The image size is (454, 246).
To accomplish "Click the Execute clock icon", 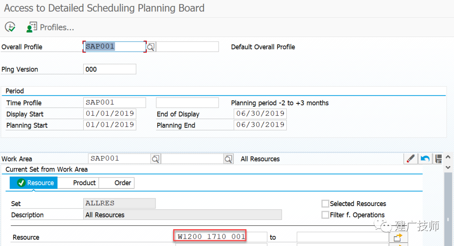I will (10, 27).
